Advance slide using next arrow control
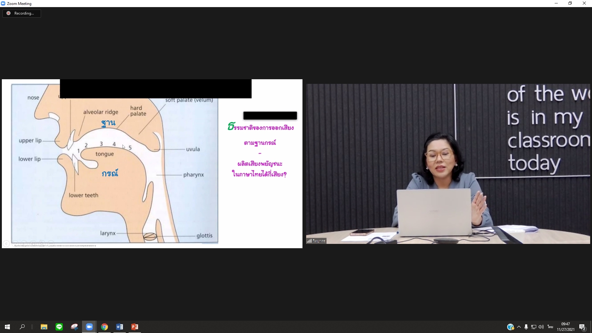 click(x=15, y=244)
